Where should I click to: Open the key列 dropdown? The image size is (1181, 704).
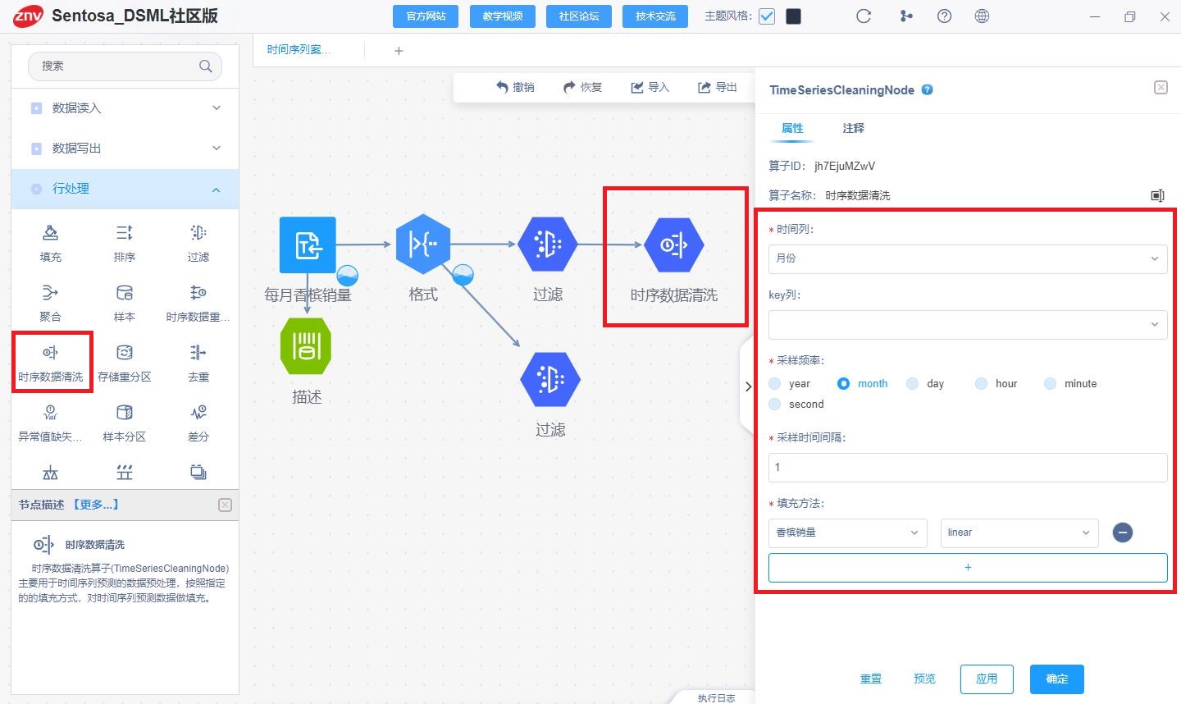click(968, 324)
